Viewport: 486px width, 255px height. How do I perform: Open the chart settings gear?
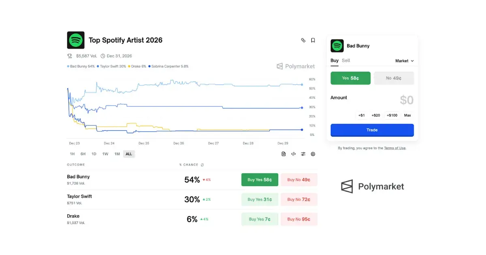[x=313, y=154]
